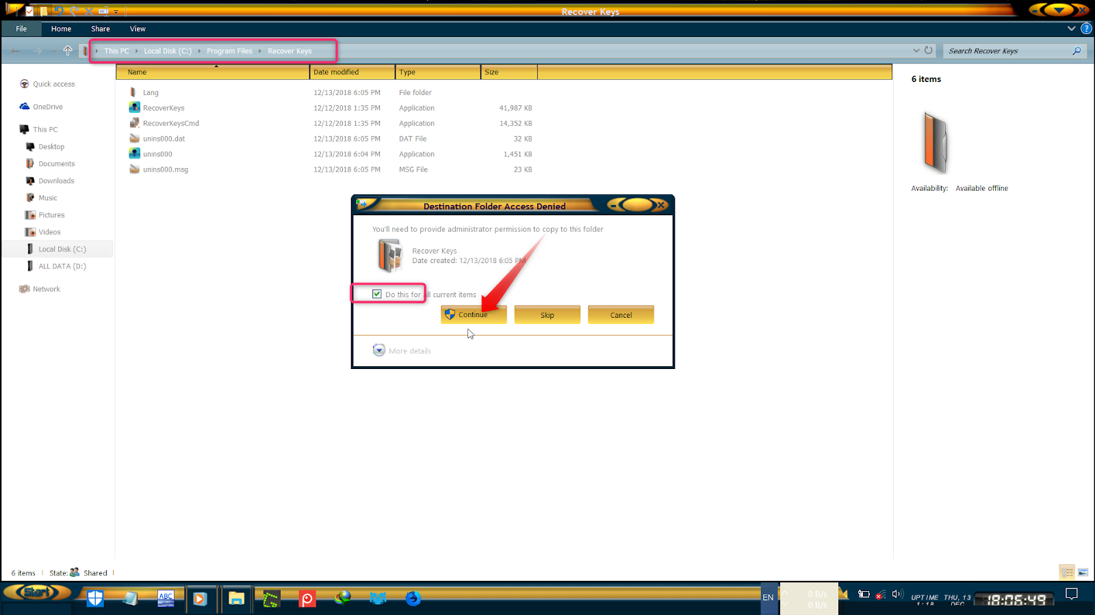1095x615 pixels.
Task: Switch to the View ribbon tab
Action: click(x=138, y=29)
